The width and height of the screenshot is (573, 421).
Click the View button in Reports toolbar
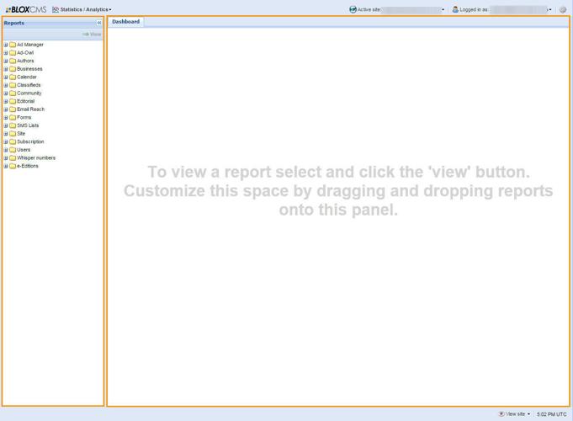(x=92, y=34)
